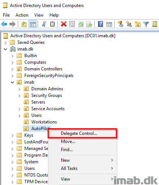Image resolution: width=159 pixels, height=185 pixels.
Task: Create a new organizational unit icon
Action: [138, 24]
